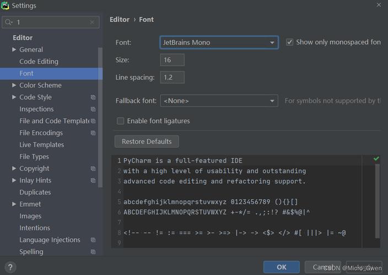Click project-level icon beside Language Injections

(93, 240)
